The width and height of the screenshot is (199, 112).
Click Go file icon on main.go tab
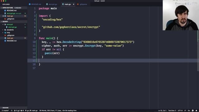tap(63, 4)
